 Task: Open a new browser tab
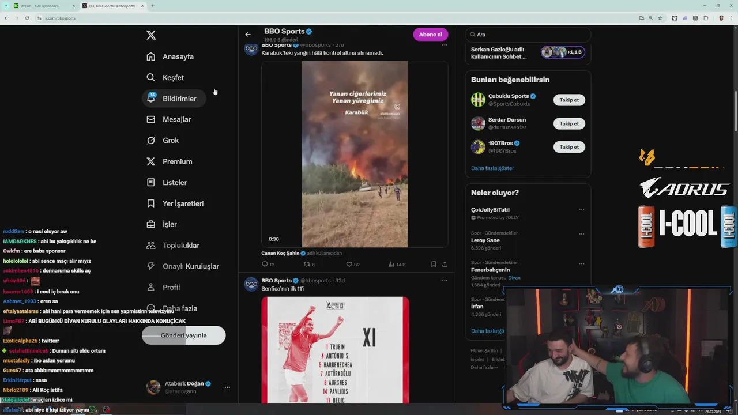pos(153,6)
